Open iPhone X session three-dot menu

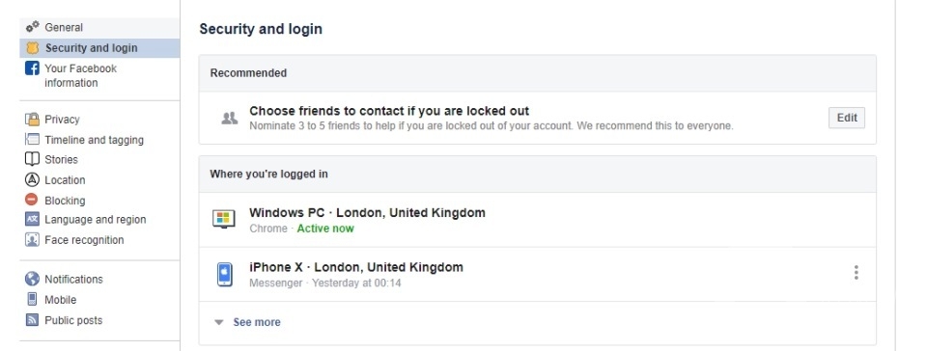[x=856, y=273]
